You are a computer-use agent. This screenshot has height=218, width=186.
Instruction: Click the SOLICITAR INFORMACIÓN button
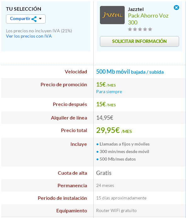pyautogui.click(x=139, y=41)
